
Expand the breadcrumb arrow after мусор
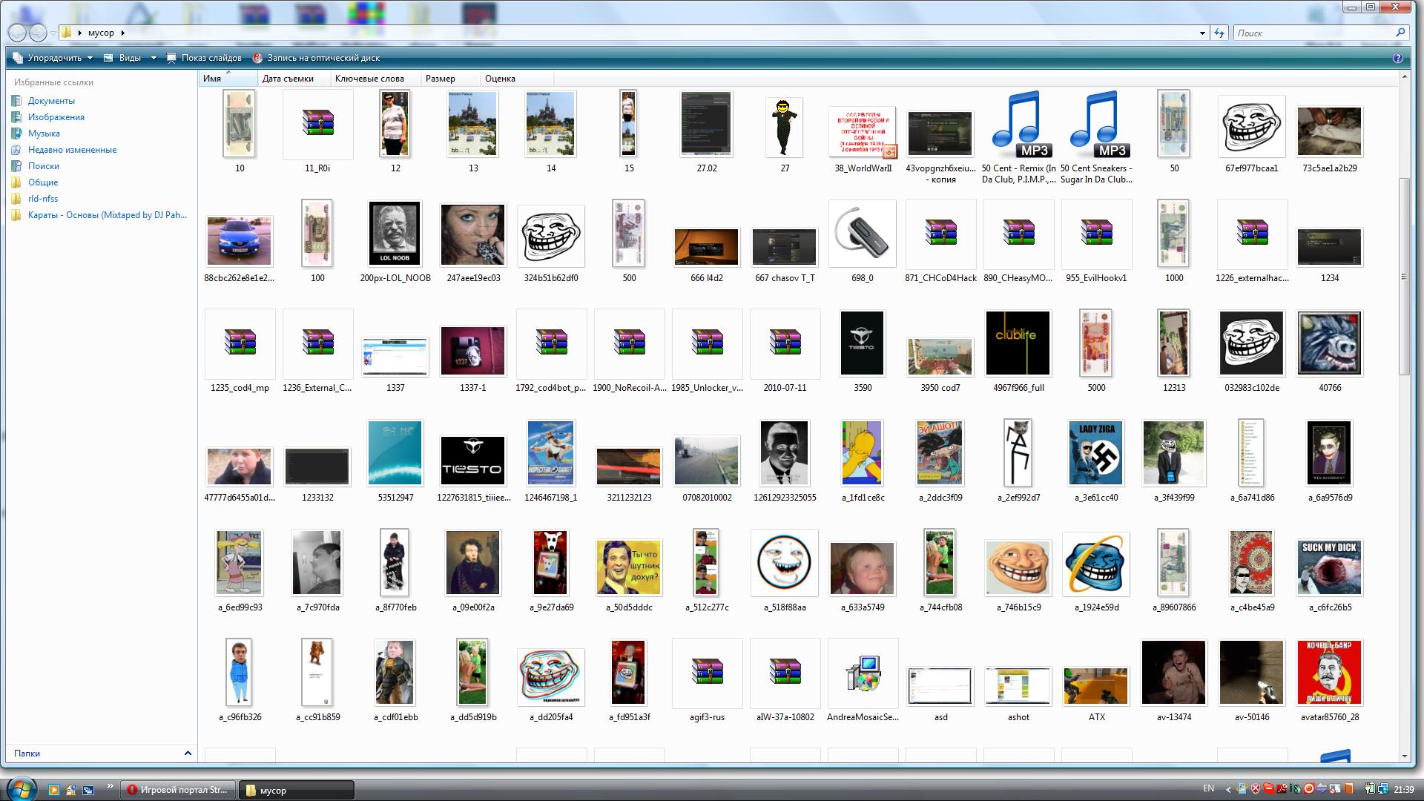[x=122, y=33]
